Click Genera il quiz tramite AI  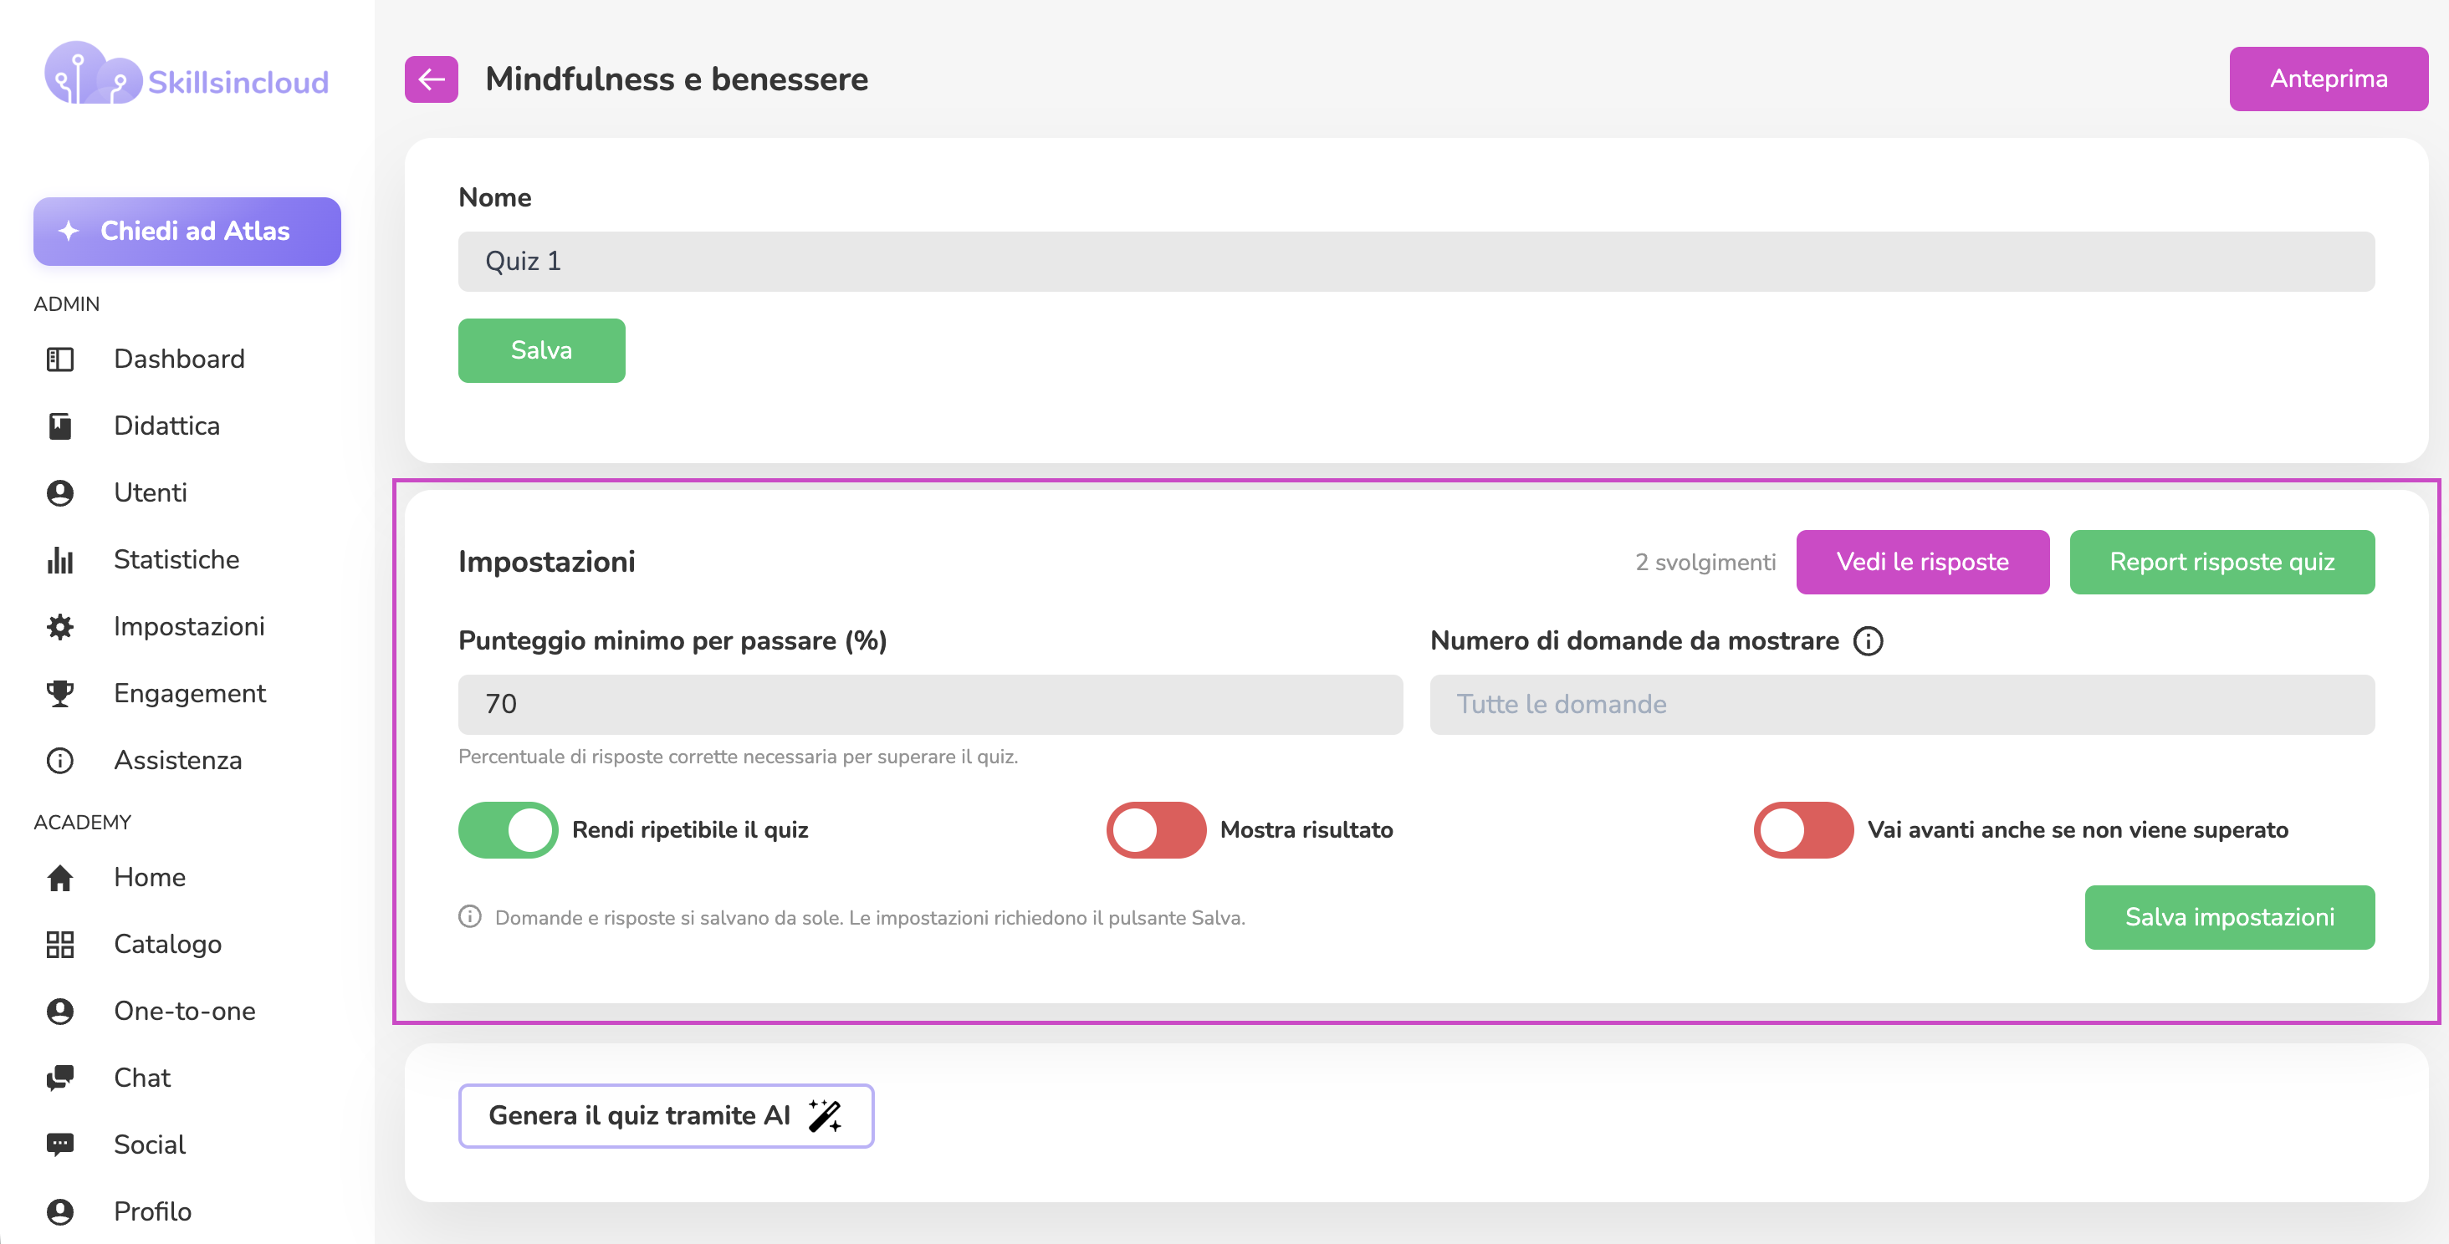tap(666, 1117)
